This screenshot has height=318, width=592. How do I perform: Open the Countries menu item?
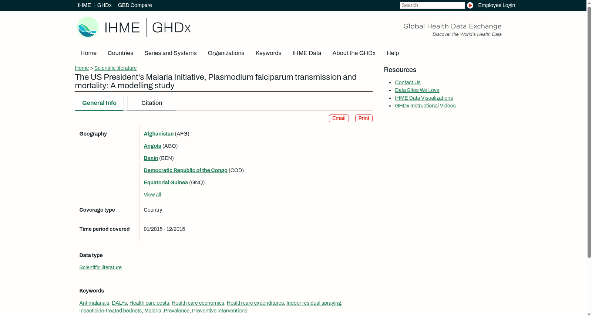[120, 53]
